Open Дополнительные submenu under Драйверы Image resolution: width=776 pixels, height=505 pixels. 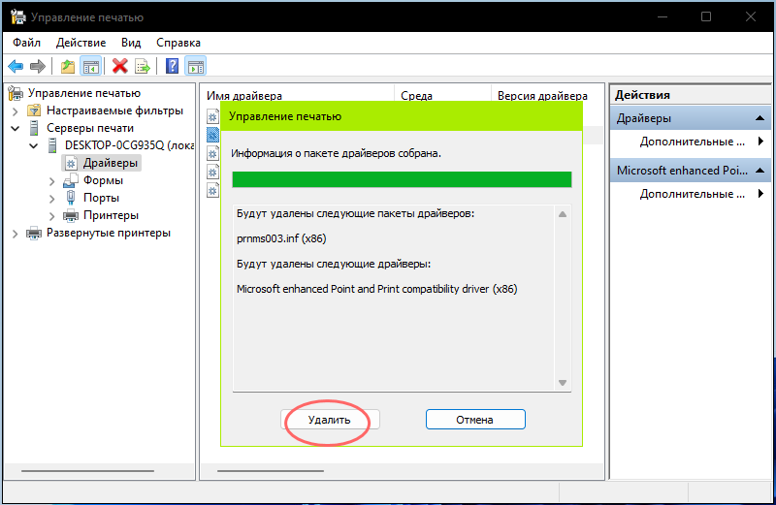692,142
